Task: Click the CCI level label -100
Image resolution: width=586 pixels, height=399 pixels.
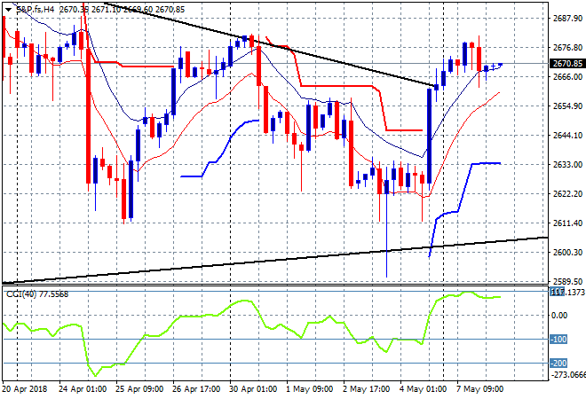Action: 558,340
